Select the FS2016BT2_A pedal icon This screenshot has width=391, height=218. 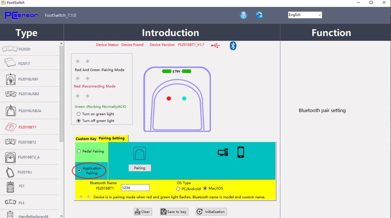[10, 158]
